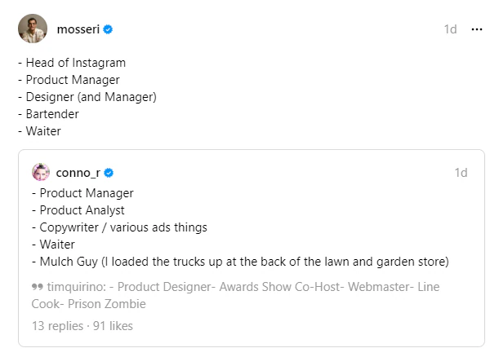Open mosseri's profile picture
This screenshot has width=499, height=357.
(33, 29)
